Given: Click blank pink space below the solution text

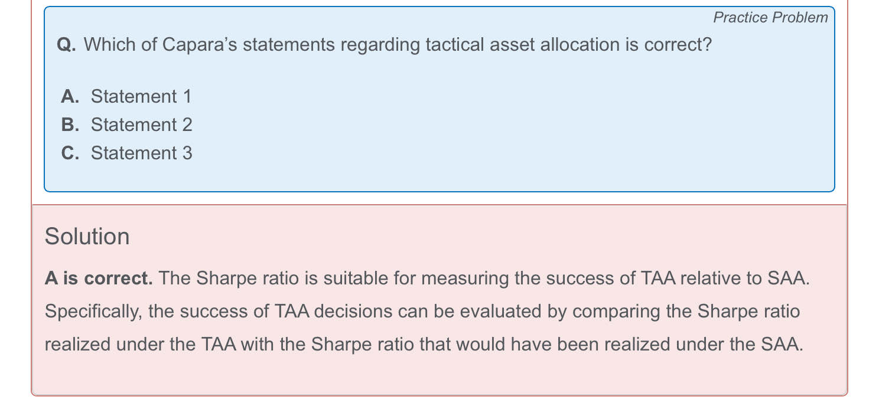Looking at the screenshot, I should click(x=439, y=375).
